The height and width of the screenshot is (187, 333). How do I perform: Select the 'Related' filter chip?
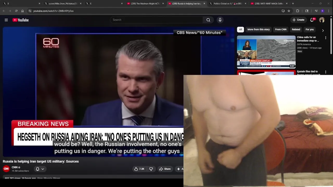[296, 30]
